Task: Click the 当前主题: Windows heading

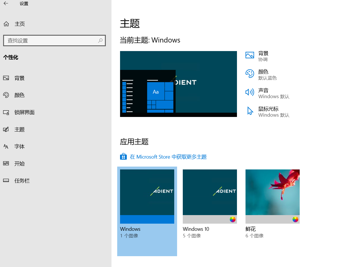Action: click(150, 40)
